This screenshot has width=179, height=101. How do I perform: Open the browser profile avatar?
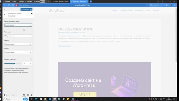pyautogui.click(x=171, y=5)
